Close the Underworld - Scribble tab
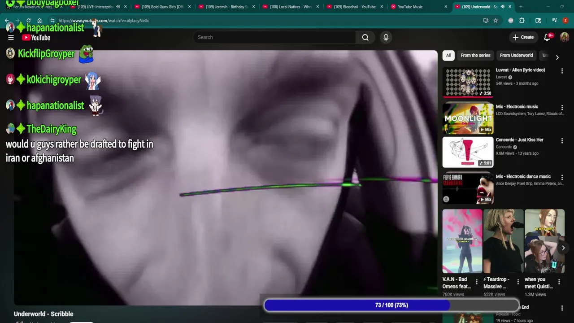Screen dimensions: 574x323 (510, 7)
